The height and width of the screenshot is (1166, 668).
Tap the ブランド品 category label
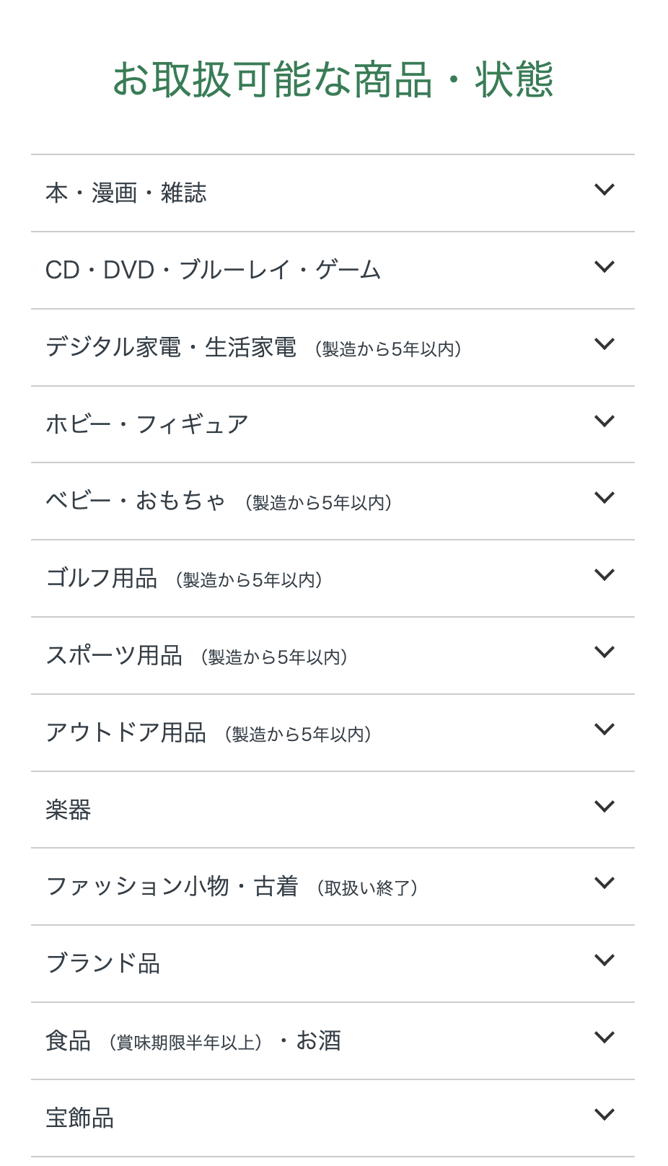click(103, 964)
